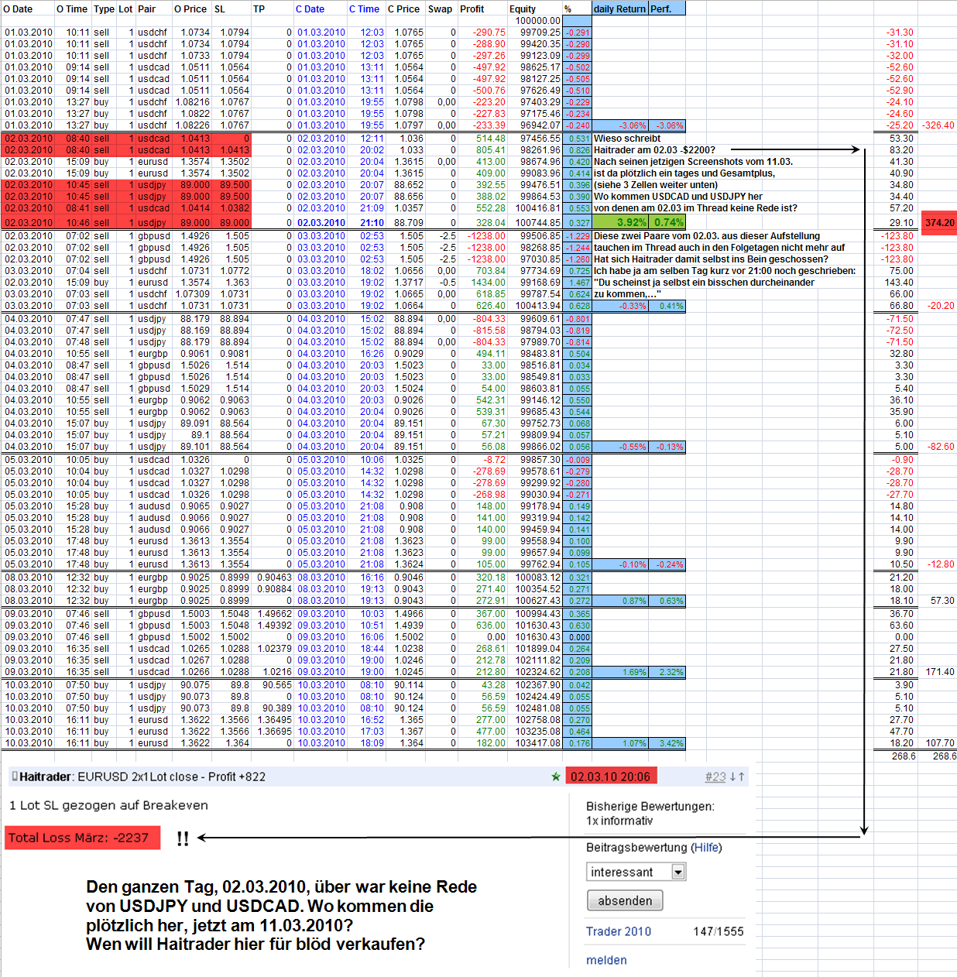Jump to next post with down arrow
Viewport: 957px width, 977px height.
pyautogui.click(x=733, y=776)
